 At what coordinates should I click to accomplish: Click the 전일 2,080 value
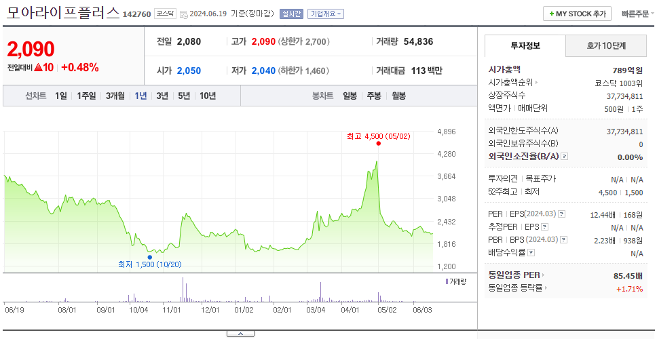tap(189, 41)
